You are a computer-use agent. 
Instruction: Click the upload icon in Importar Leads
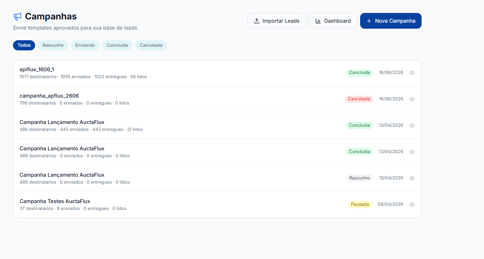click(x=257, y=21)
